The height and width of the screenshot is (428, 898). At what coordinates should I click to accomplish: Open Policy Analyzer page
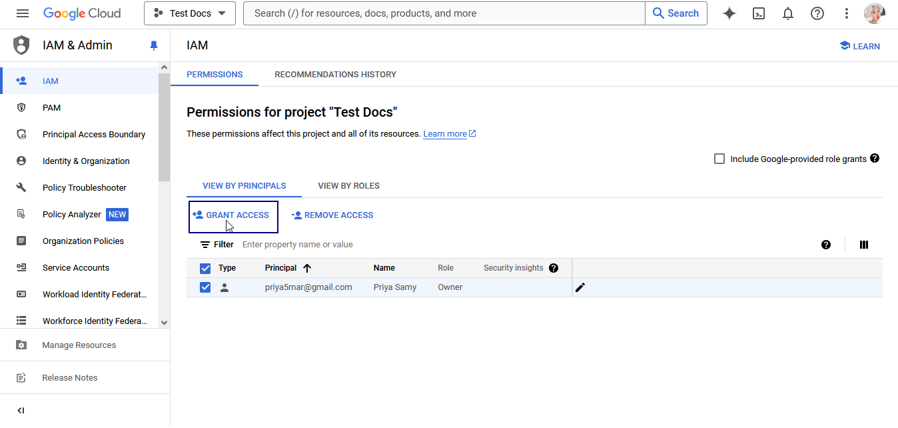pos(79,214)
